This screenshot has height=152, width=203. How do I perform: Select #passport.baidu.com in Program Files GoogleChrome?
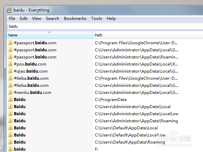35,43
